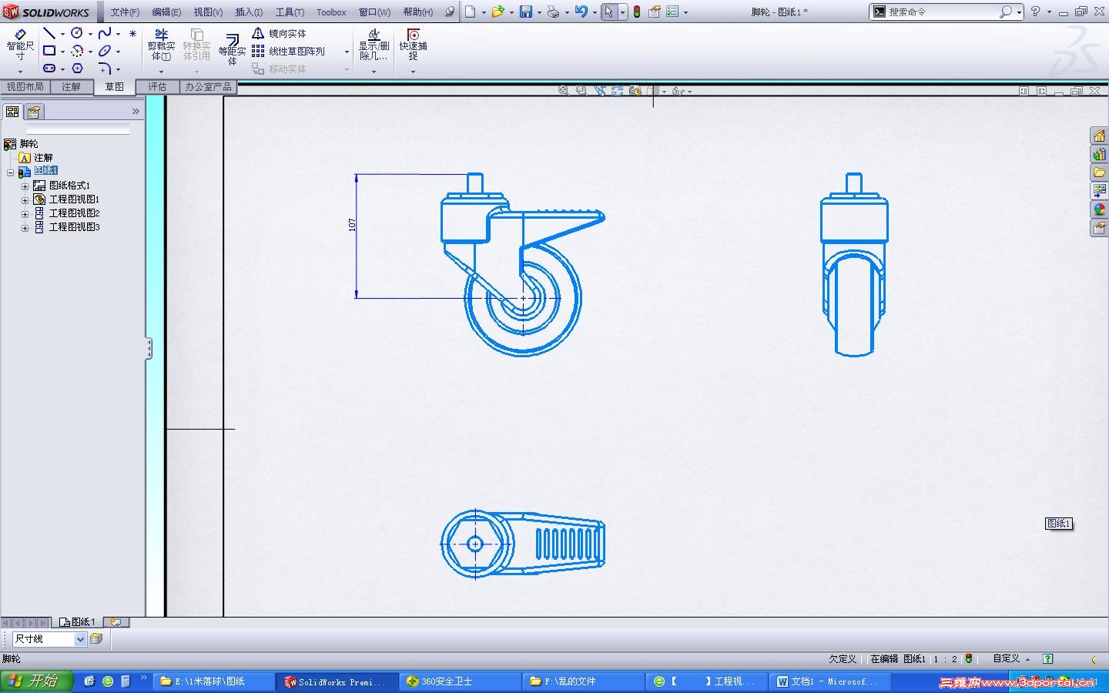This screenshot has width=1109, height=693.
Task: Open the E:\1米落球\图纸 folder taskbar button
Action: pyautogui.click(x=213, y=681)
